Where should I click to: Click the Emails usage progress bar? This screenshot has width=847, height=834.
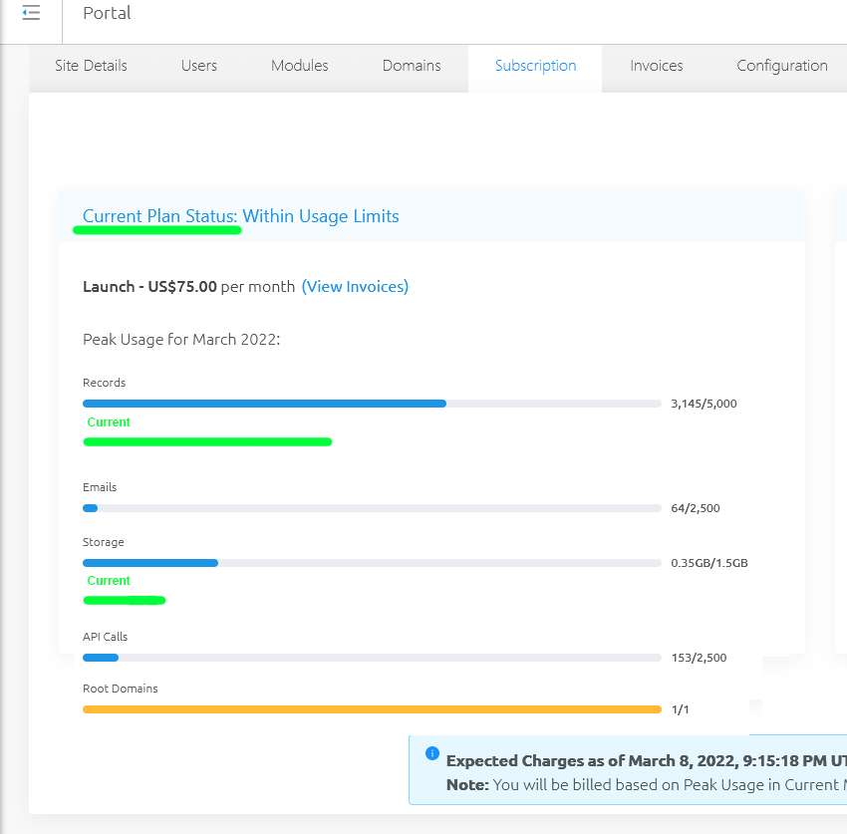[x=372, y=508]
